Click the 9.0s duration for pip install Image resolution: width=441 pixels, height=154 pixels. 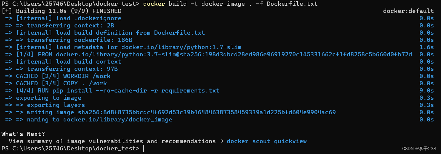click(426, 90)
